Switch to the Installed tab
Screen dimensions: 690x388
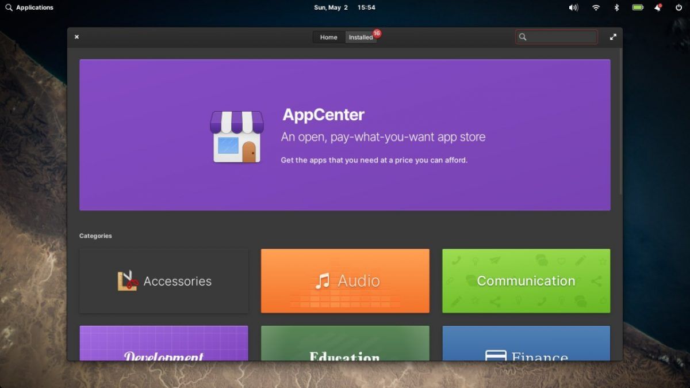coord(361,37)
